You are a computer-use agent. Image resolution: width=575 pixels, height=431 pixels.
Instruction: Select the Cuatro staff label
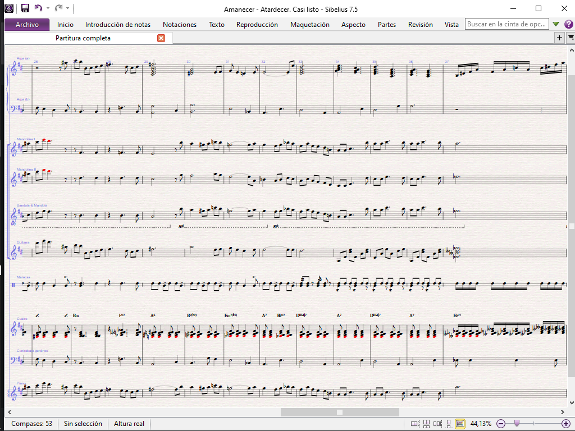(x=22, y=319)
